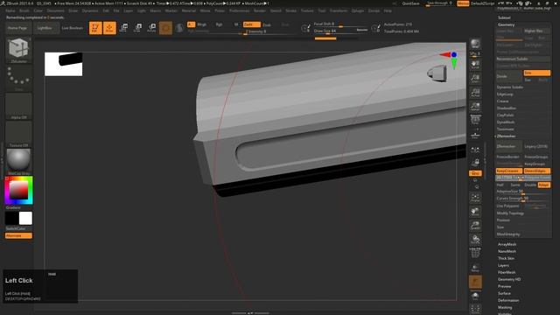Open the Document menu
The height and width of the screenshot is (315, 560).
(x=55, y=10)
